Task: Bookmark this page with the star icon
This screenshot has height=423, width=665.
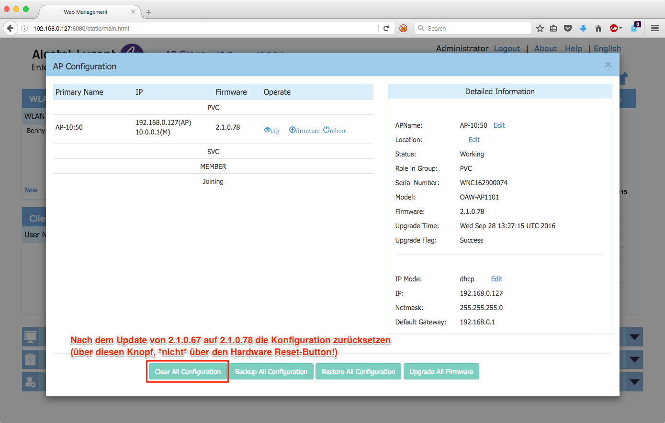Action: tap(540, 28)
